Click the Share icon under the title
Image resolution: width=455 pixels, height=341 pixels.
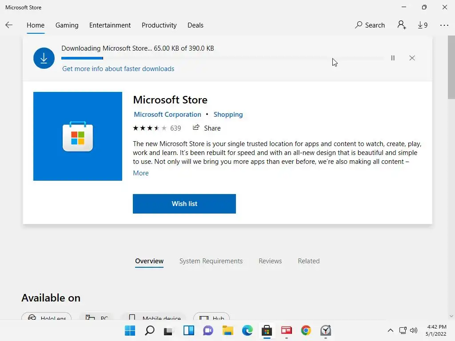pos(196,128)
